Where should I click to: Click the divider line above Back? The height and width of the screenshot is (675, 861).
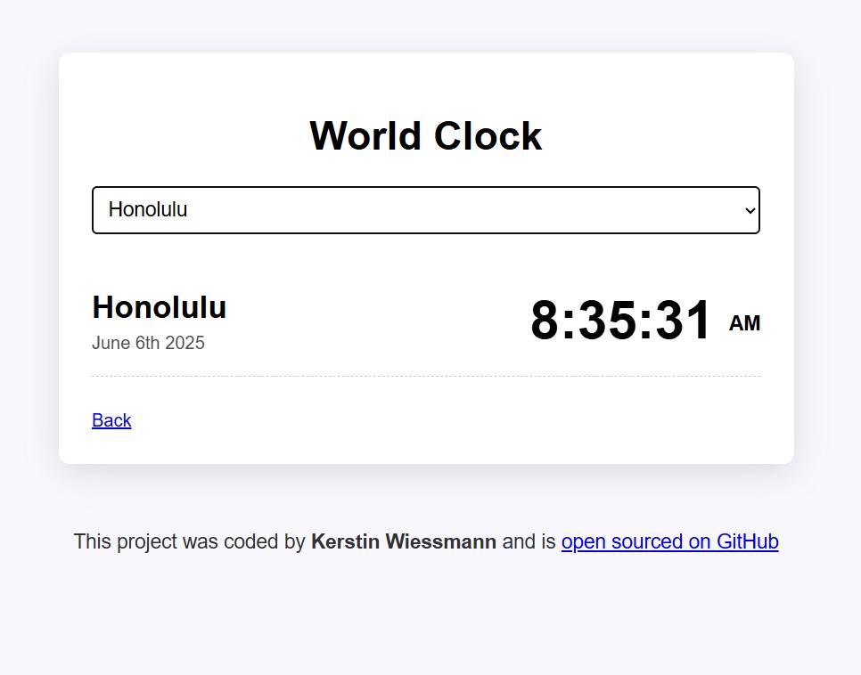[425, 376]
